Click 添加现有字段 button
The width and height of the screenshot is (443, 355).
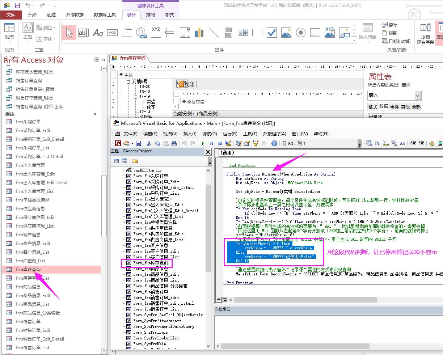click(425, 33)
